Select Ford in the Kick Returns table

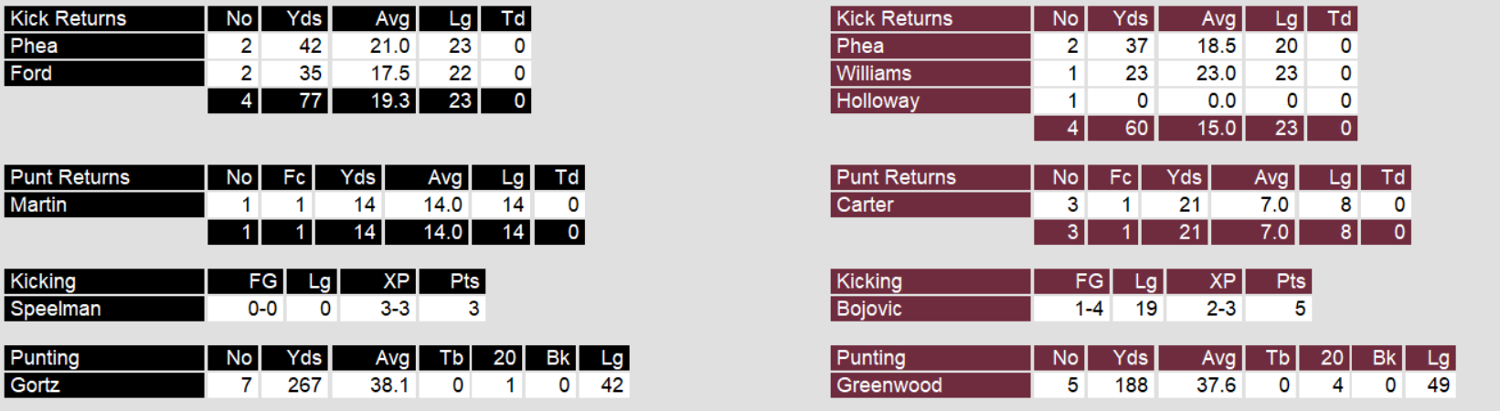click(104, 73)
